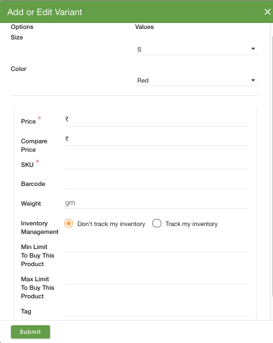This screenshot has height=343, width=273.
Task: Click the Track my inventory label
Action: pos(192,224)
